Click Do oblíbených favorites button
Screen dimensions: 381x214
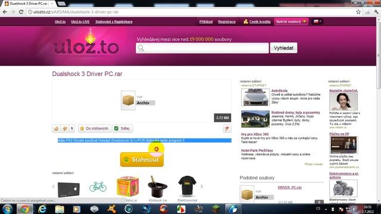coord(95,128)
